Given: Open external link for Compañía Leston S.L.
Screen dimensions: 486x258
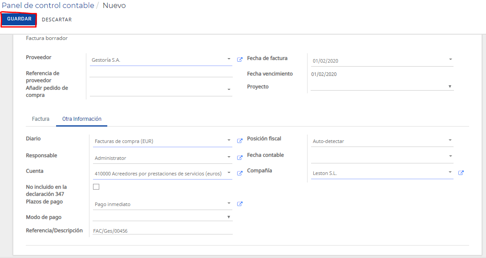Looking at the screenshot, I should pyautogui.click(x=461, y=173).
